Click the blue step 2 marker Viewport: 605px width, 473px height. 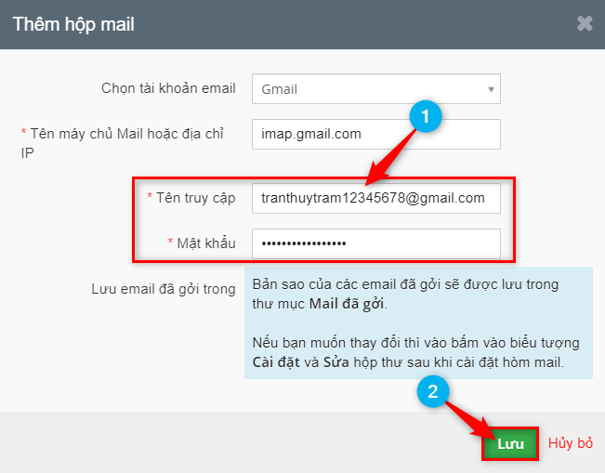[433, 388]
